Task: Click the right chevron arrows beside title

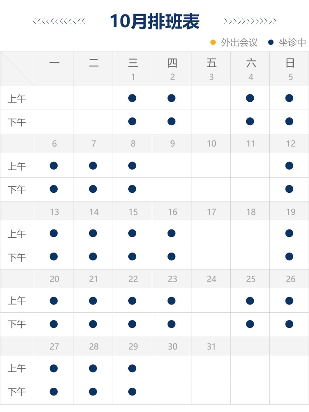Action: coord(250,21)
